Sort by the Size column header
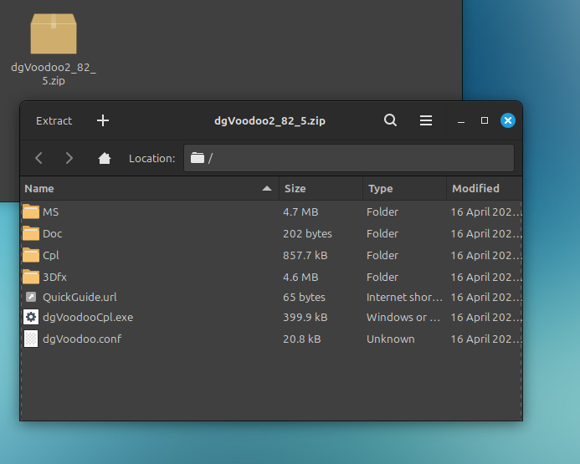The image size is (580, 464). pos(321,189)
